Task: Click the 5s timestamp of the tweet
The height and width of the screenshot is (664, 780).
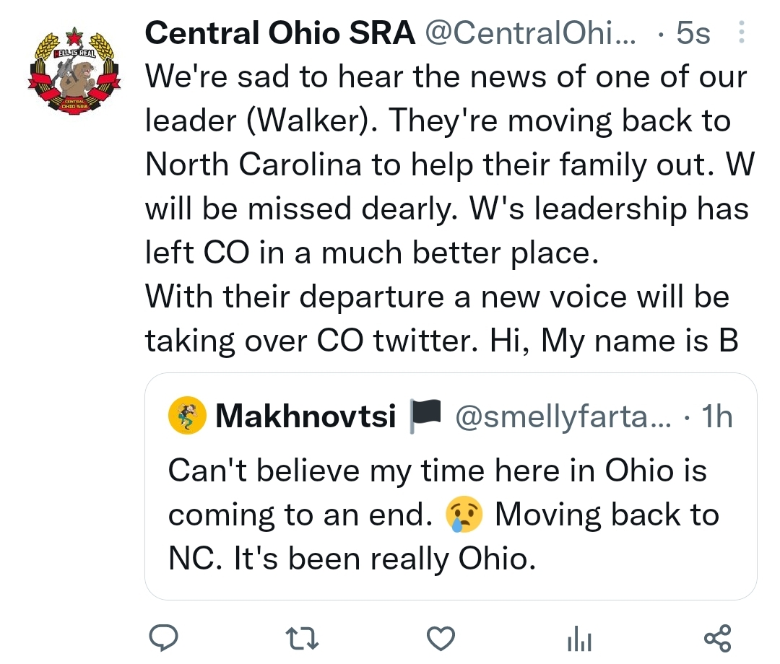Action: 693,32
